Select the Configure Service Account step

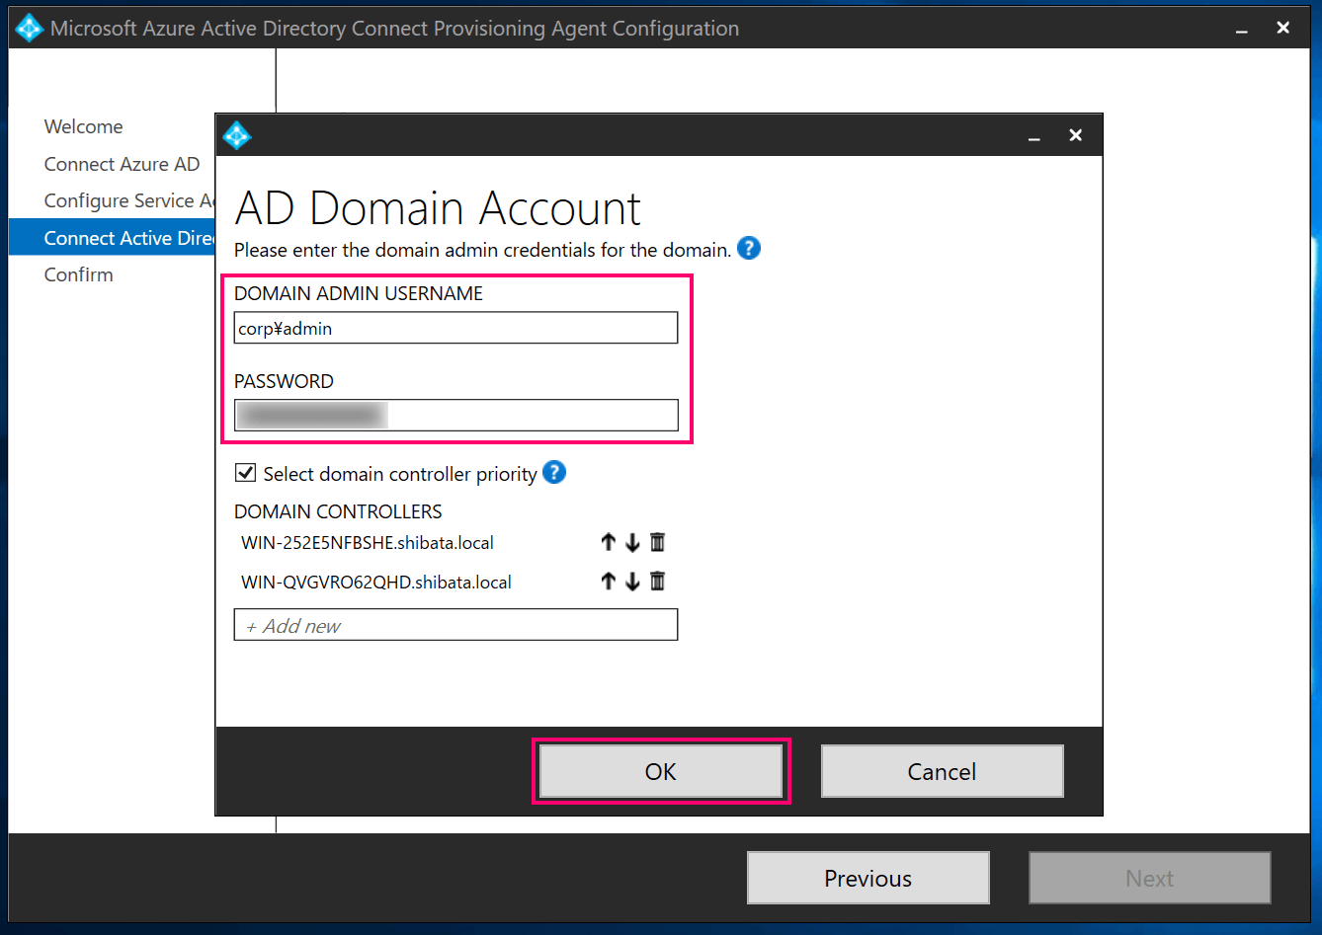tap(127, 200)
